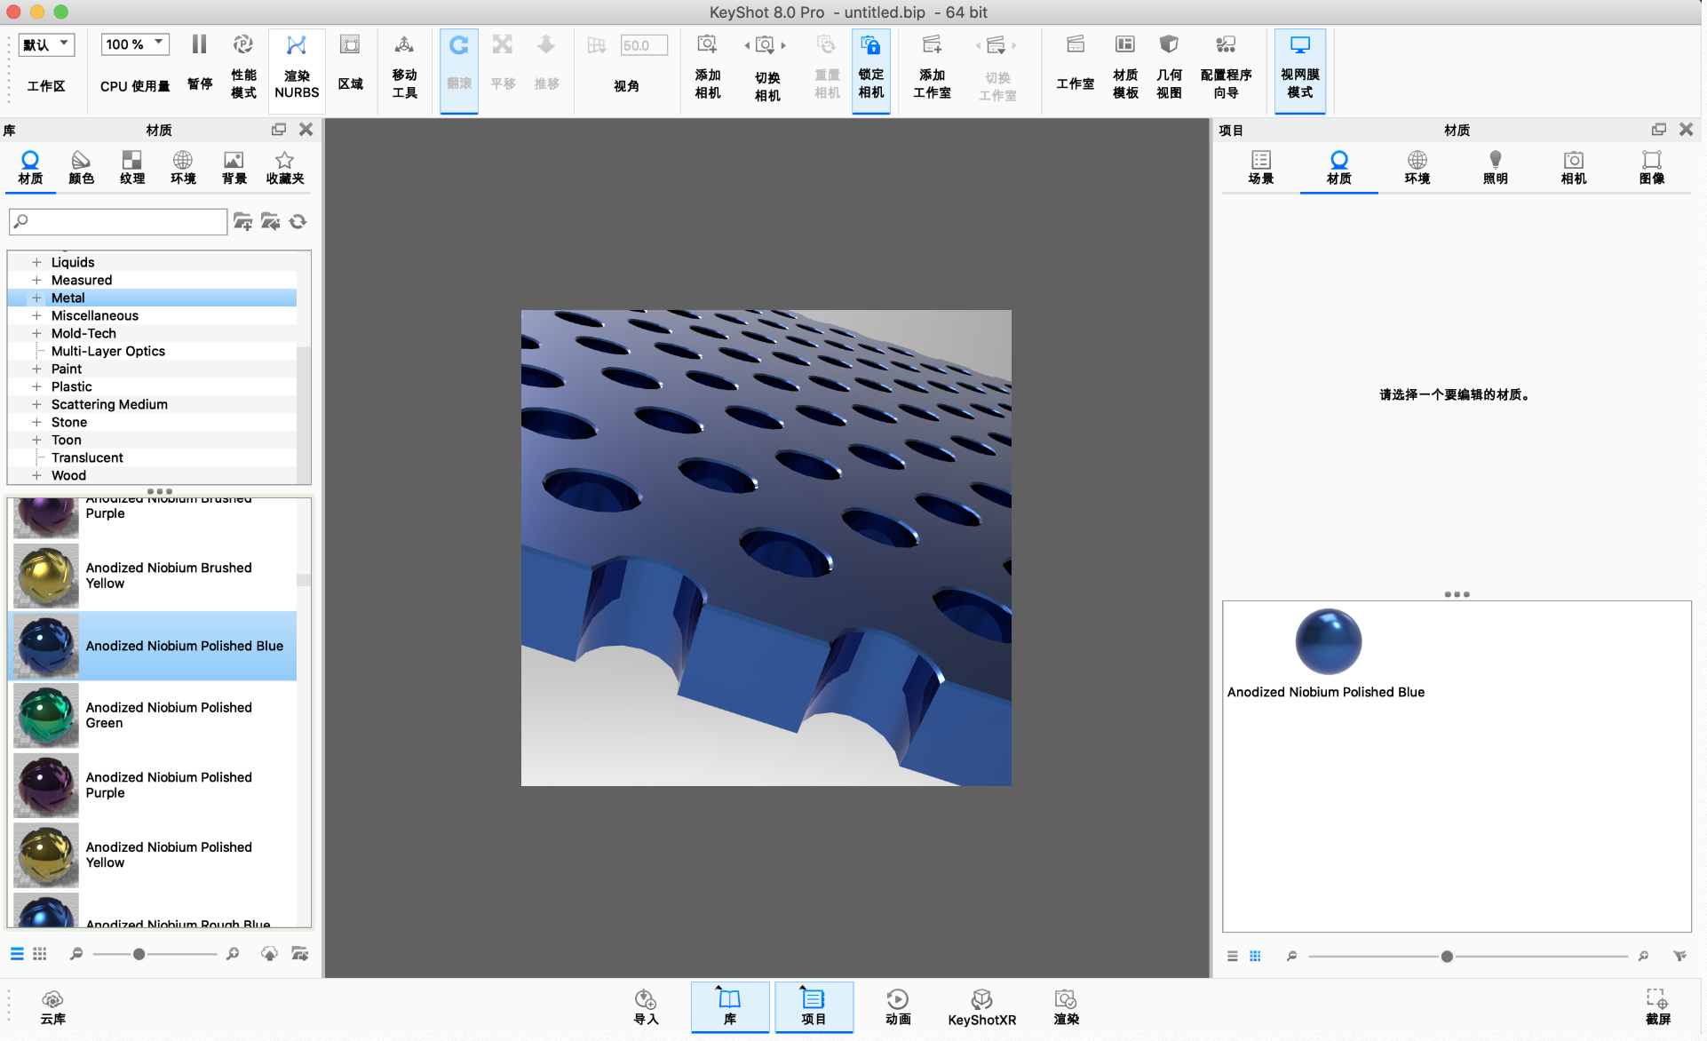Expand the Wood material category
The width and height of the screenshot is (1707, 1041).
pos(36,476)
